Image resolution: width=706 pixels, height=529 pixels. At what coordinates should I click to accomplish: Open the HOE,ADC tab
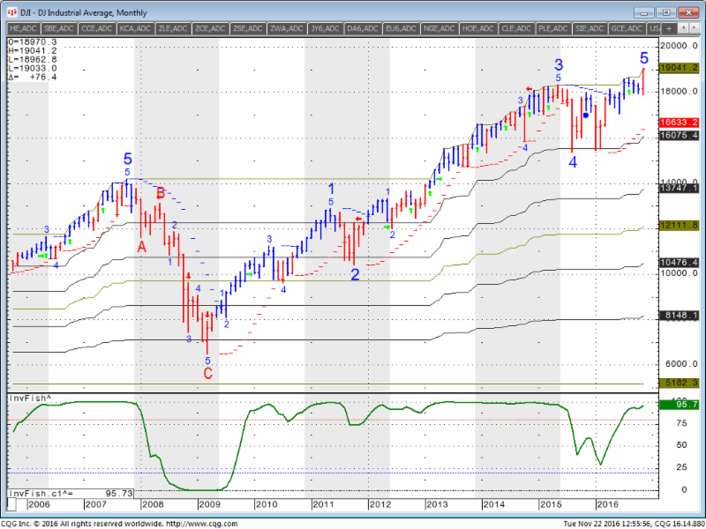(477, 28)
